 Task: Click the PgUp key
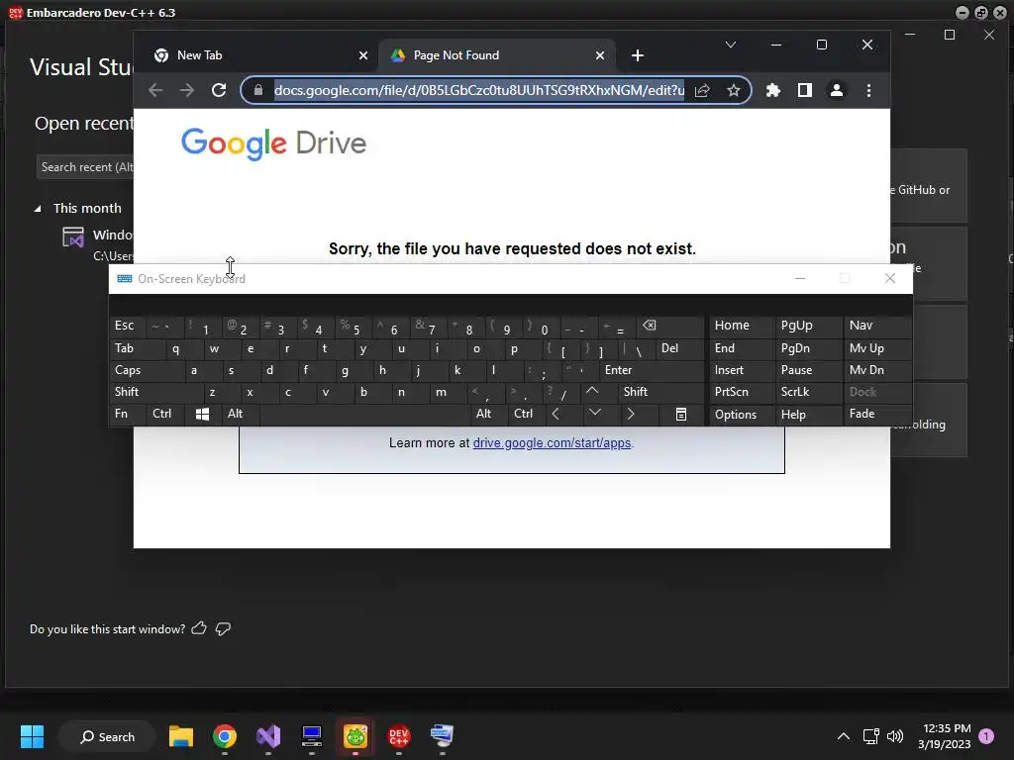tap(808, 326)
